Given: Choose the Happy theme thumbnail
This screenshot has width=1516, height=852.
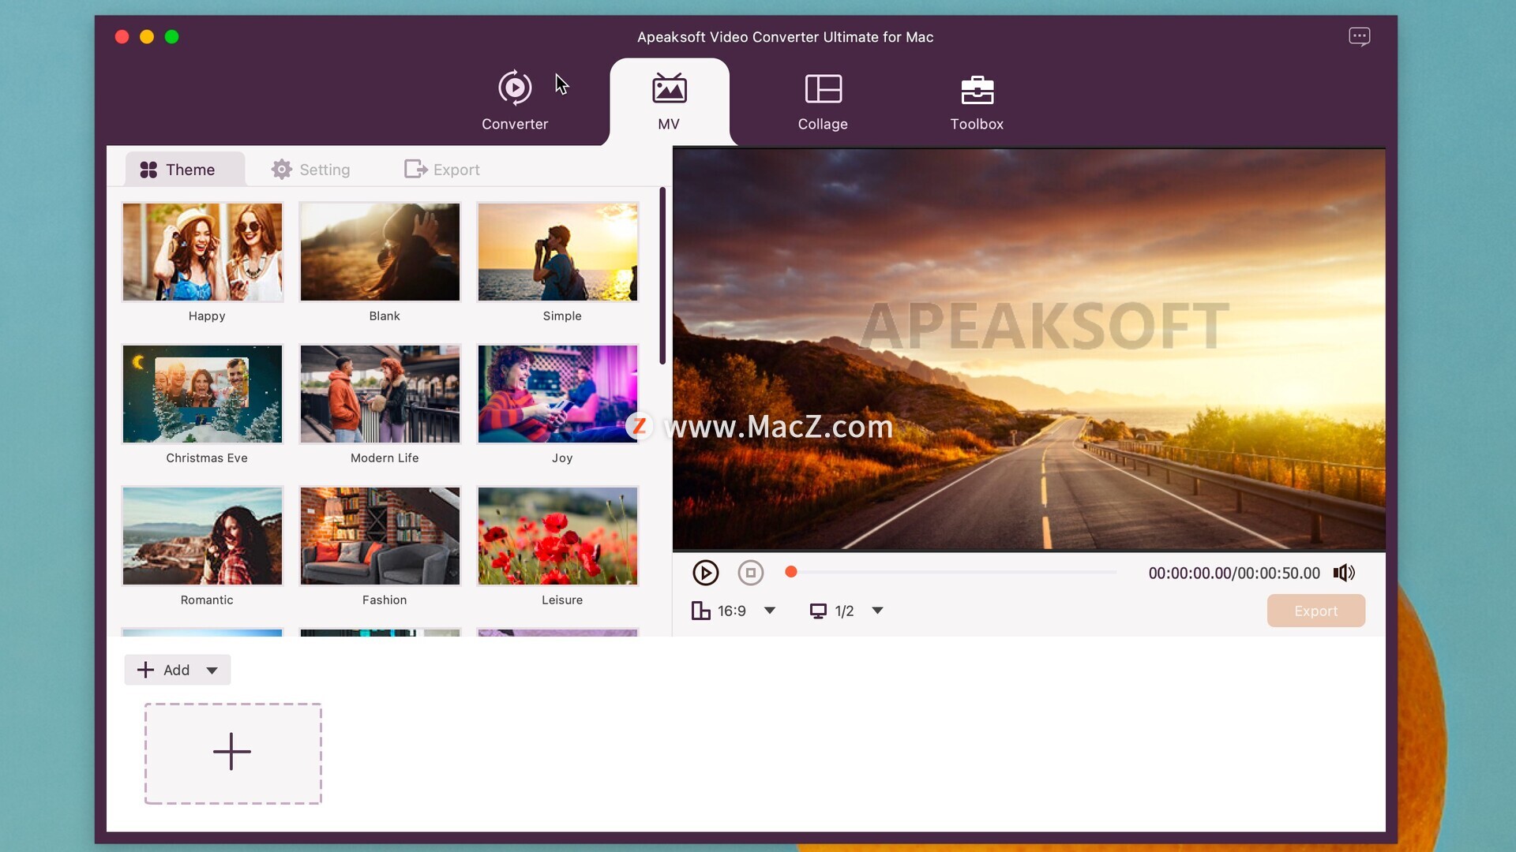Looking at the screenshot, I should tap(202, 252).
